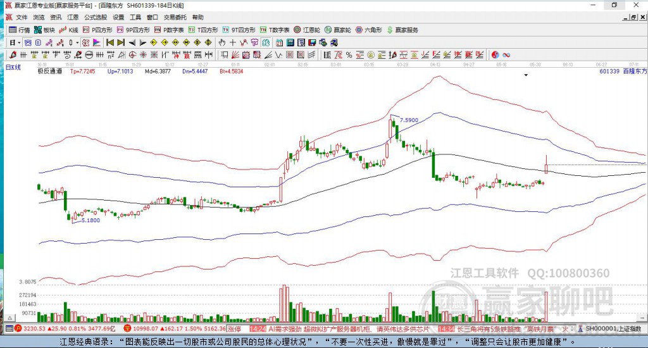
Task: Open 赢家服务 with dollar icon
Action: tap(402, 30)
